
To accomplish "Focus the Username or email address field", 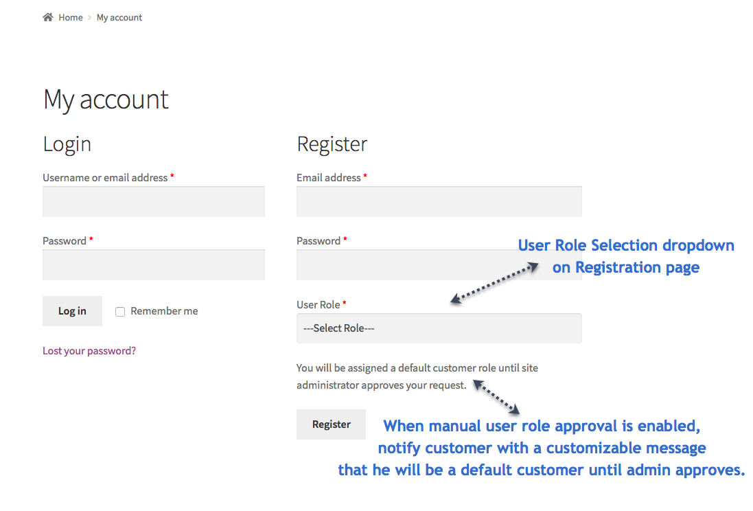I will [x=154, y=202].
